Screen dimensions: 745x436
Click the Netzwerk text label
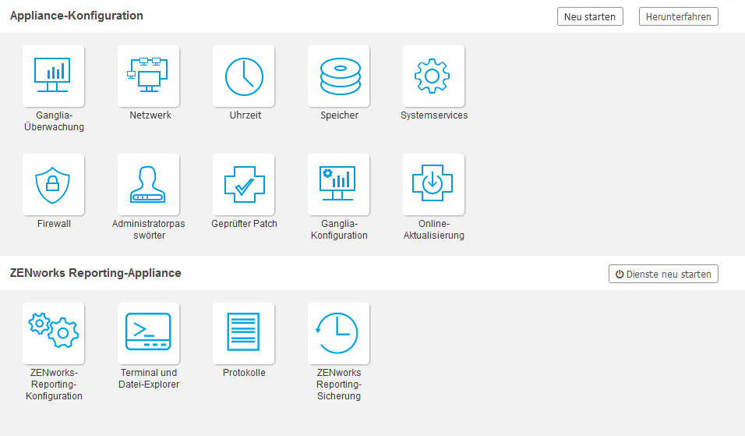150,115
